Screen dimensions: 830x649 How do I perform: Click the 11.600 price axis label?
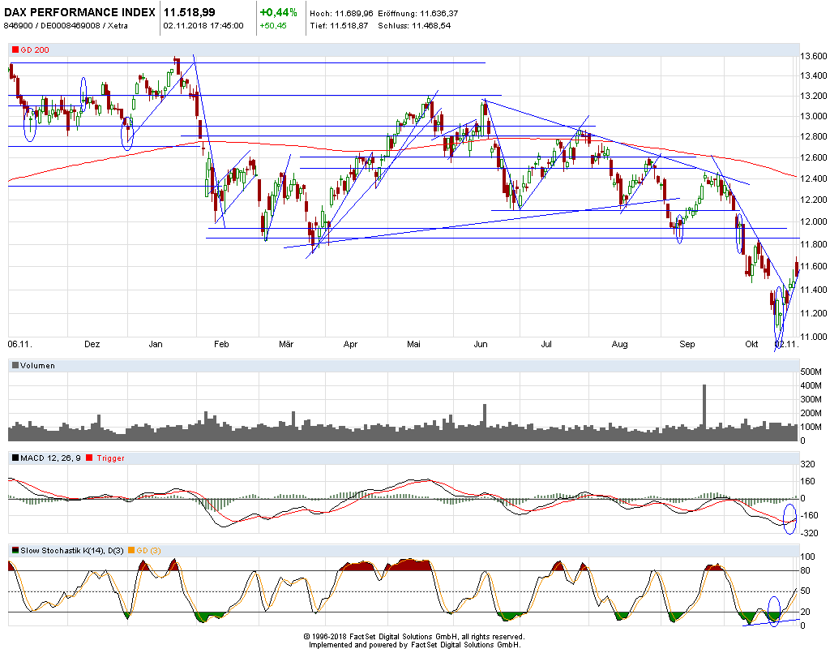[x=814, y=266]
